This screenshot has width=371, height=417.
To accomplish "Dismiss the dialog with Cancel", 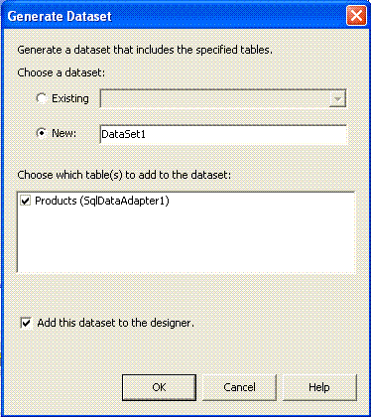I will [x=239, y=387].
